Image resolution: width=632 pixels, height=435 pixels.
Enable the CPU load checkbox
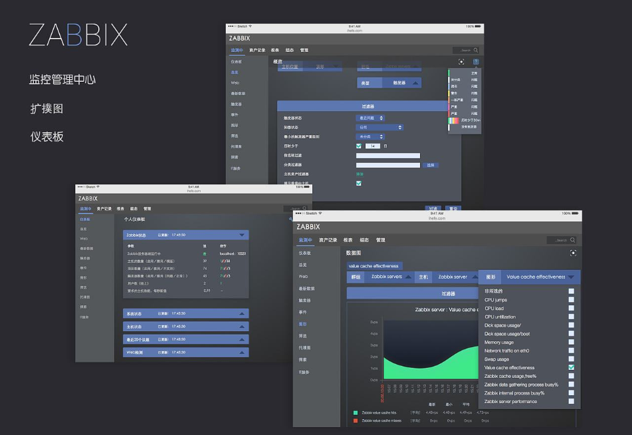(x=571, y=308)
